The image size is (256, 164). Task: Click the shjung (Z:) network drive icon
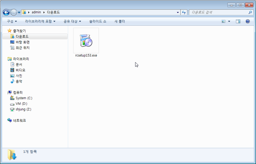12,109
